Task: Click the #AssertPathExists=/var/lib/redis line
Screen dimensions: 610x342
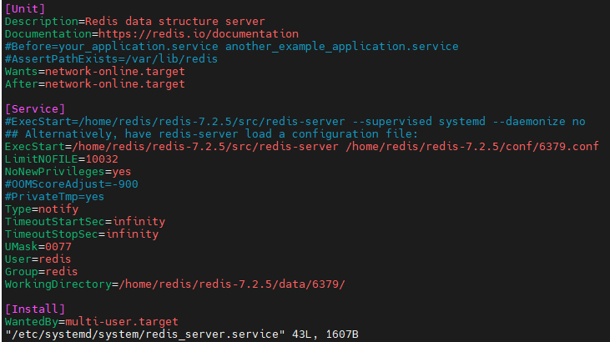Action: pos(111,58)
